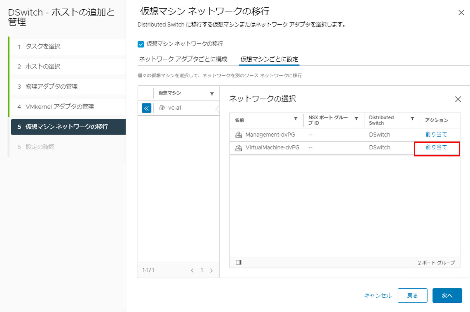This screenshot has height=312, width=470.
Task: Go to step 3 物理アダプタの管理
Action: pyautogui.click(x=52, y=87)
